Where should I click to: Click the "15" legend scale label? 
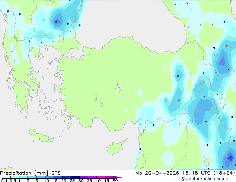55,181
